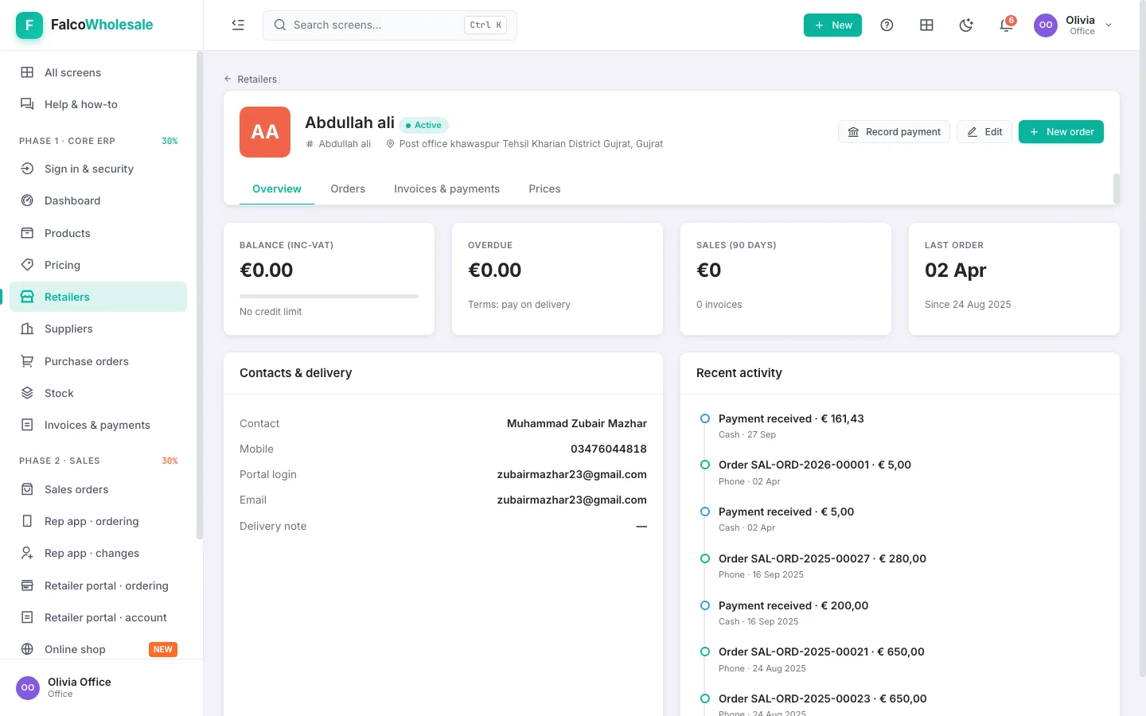This screenshot has height=716, width=1146.
Task: Open the help question mark icon
Action: (887, 25)
